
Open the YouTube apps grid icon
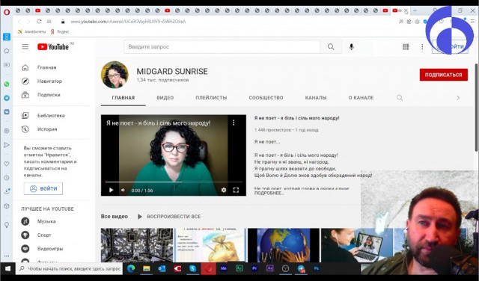pyautogui.click(x=406, y=46)
